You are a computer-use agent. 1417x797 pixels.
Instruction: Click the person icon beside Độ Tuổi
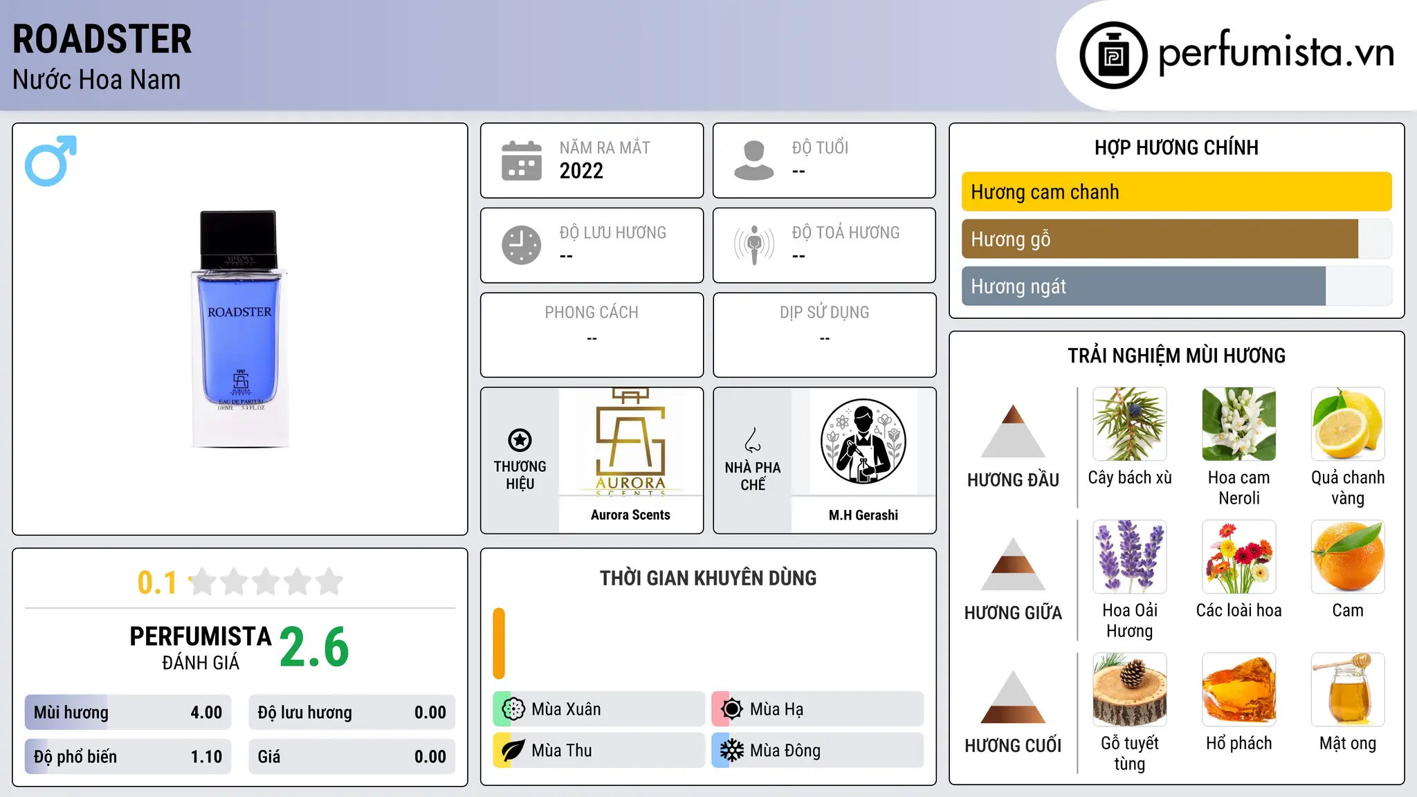(x=753, y=161)
